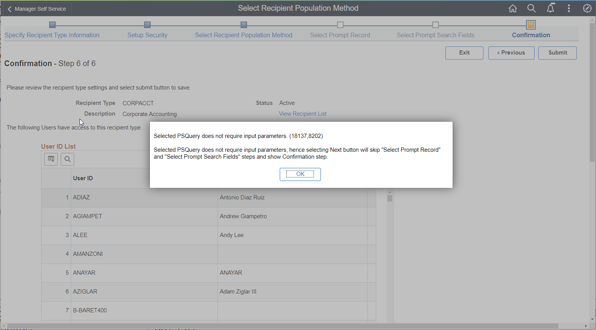
Task: Open the Actions three-dot menu
Action: pyautogui.click(x=569, y=8)
